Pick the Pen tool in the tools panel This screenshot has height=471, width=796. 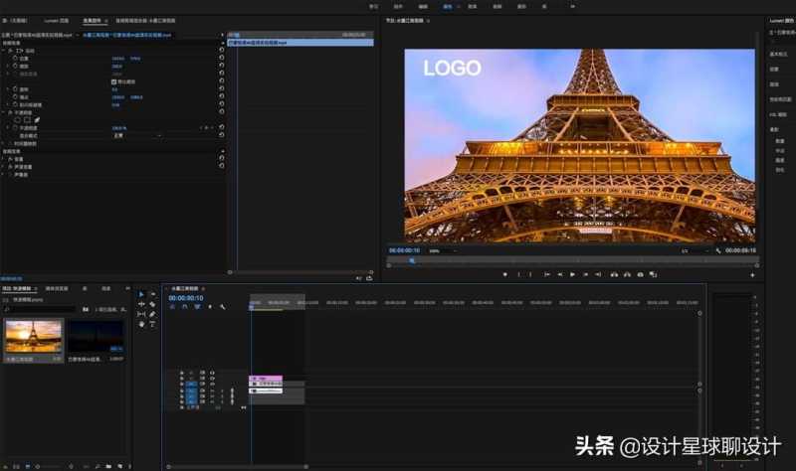(x=151, y=314)
